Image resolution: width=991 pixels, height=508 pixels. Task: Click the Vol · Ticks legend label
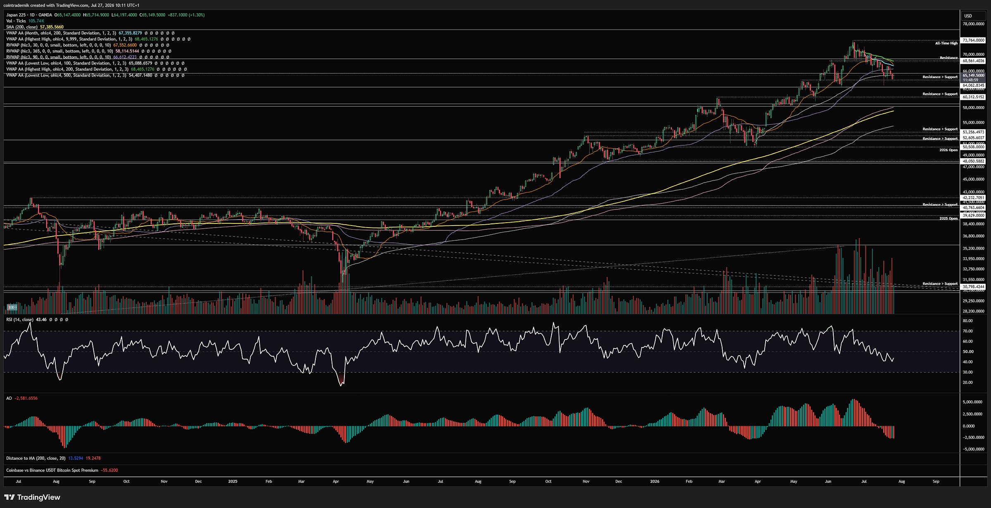click(x=16, y=21)
